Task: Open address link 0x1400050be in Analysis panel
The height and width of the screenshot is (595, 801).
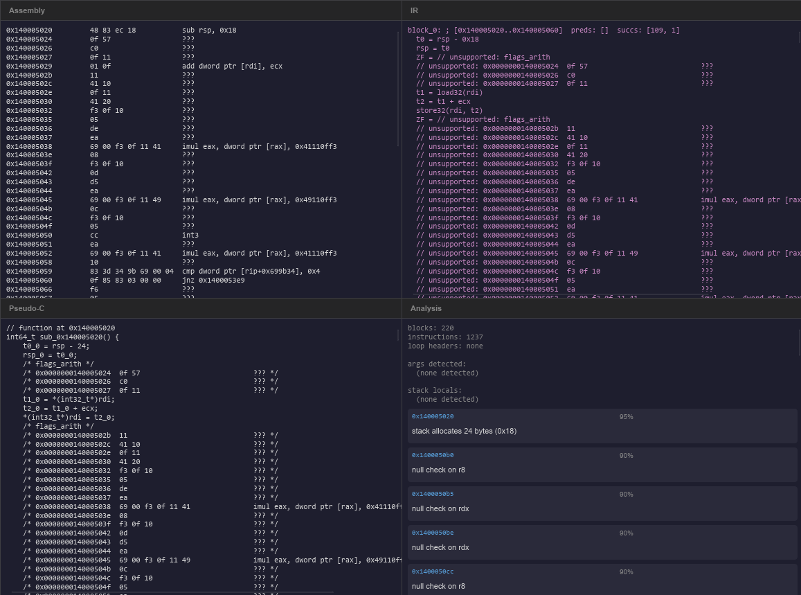Action: (433, 533)
